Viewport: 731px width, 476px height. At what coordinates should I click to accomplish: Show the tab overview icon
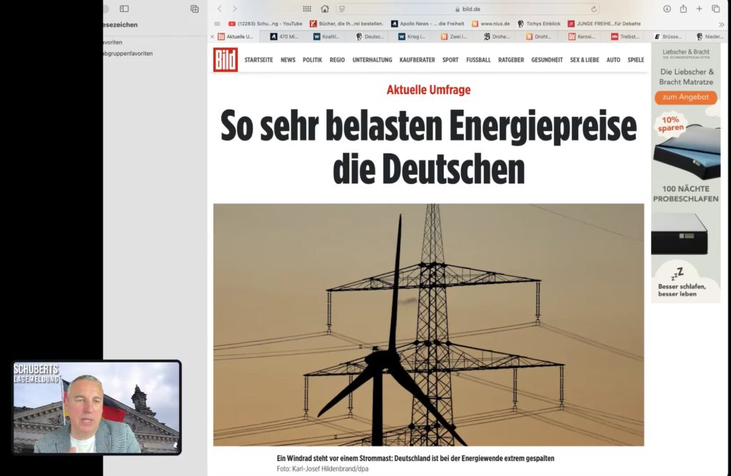(716, 9)
